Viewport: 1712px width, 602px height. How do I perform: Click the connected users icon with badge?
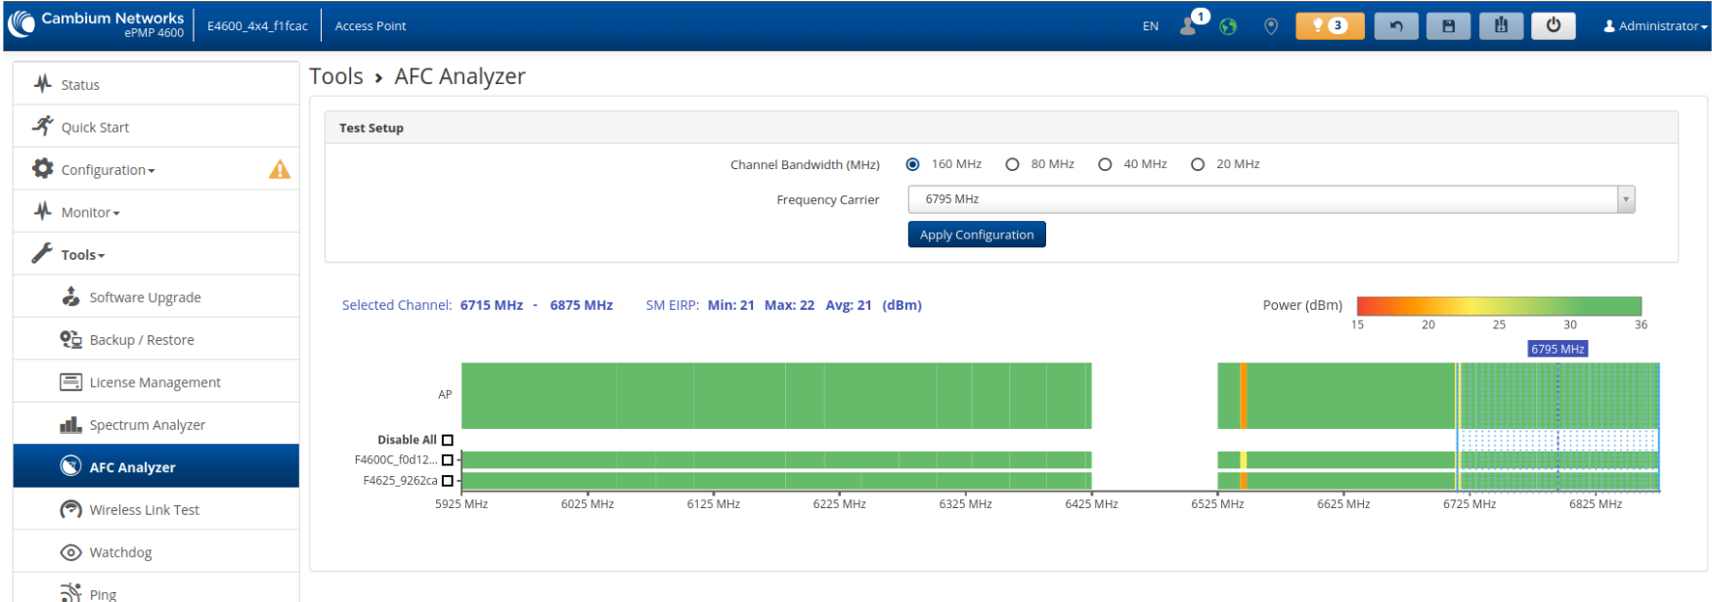1191,24
